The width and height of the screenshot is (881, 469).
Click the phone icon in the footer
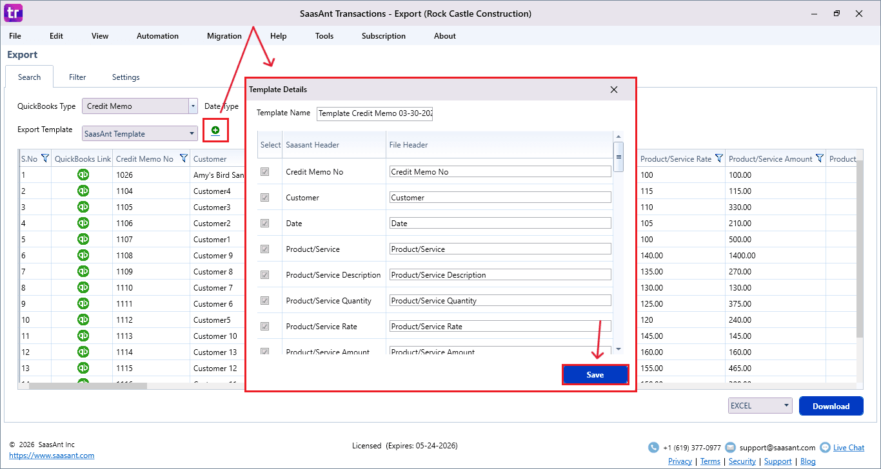653,447
